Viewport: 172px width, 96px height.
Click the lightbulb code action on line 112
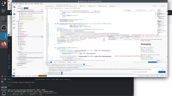click(50, 35)
